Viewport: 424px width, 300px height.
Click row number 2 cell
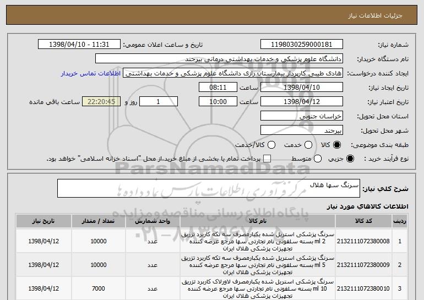[x=400, y=265]
